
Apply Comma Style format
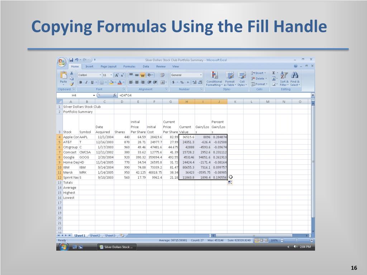point(188,82)
